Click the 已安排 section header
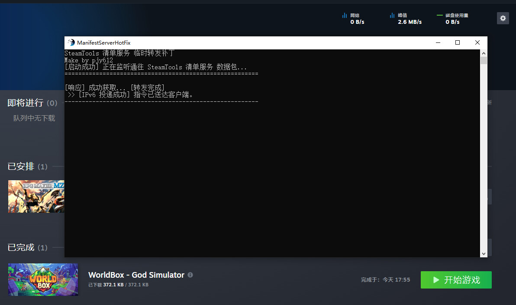The image size is (516, 305). pyautogui.click(x=21, y=166)
